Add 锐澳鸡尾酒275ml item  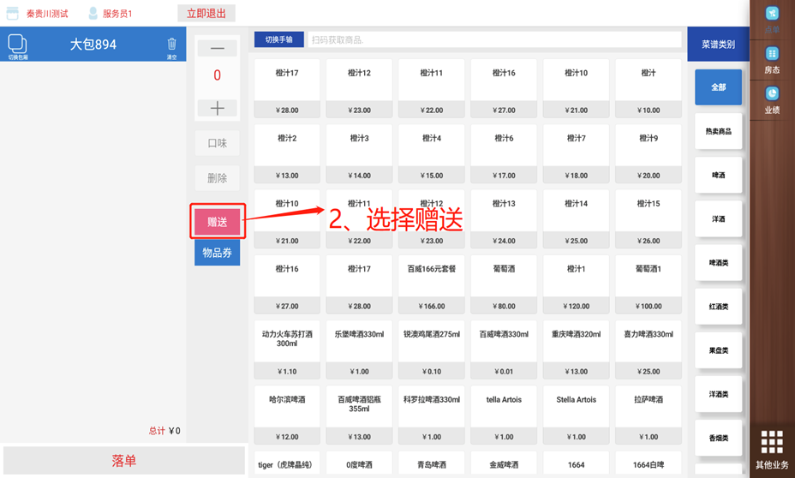tap(432, 350)
